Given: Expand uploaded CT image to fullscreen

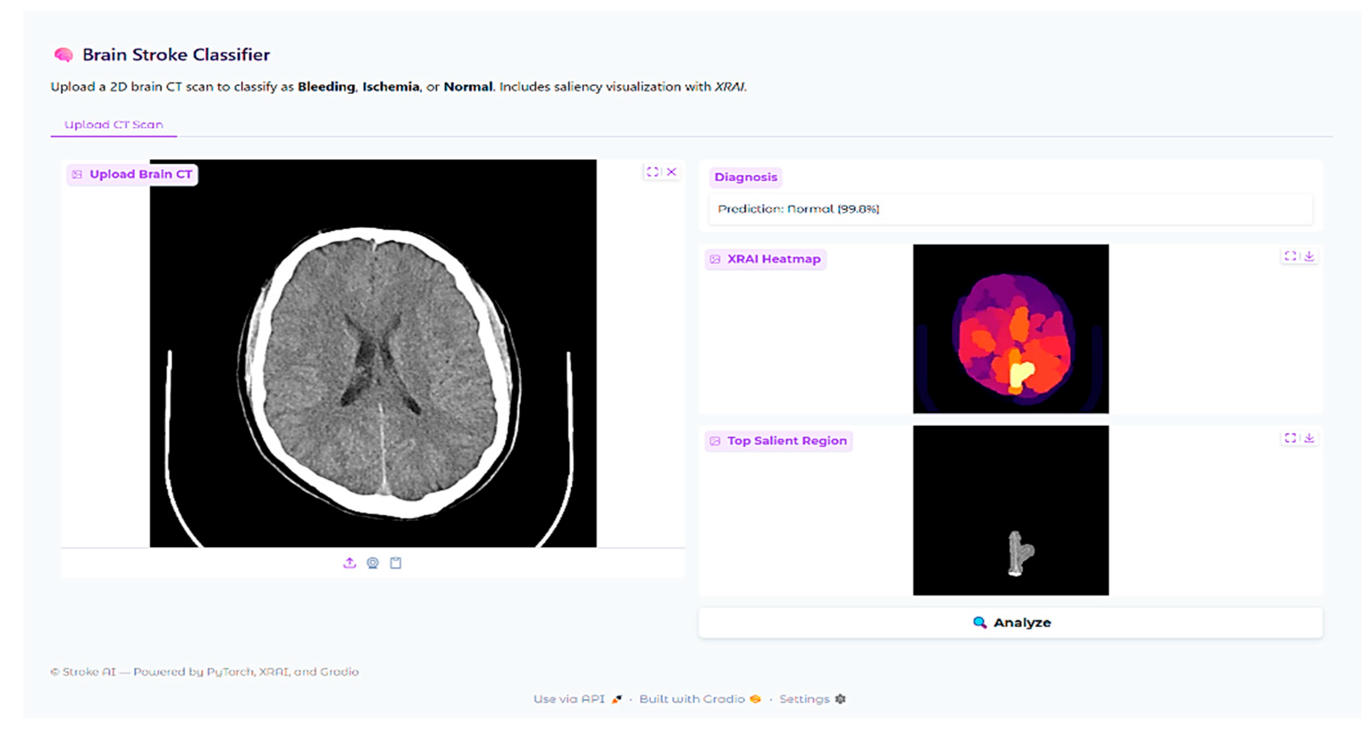Looking at the screenshot, I should point(652,171).
